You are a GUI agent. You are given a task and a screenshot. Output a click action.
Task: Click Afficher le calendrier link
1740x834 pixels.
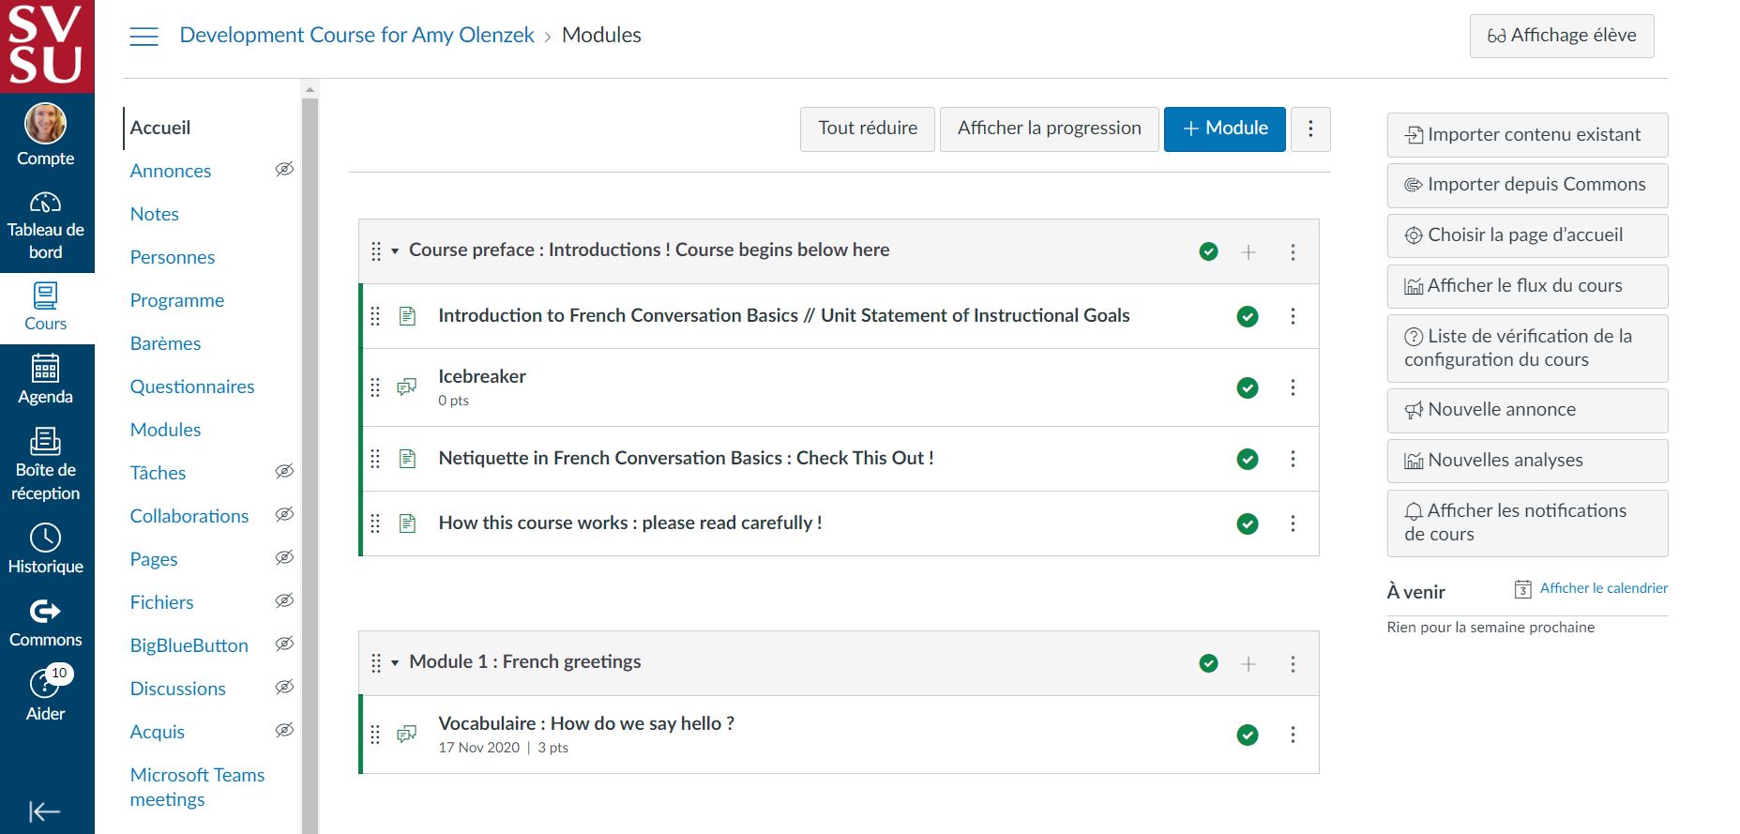(x=1603, y=588)
